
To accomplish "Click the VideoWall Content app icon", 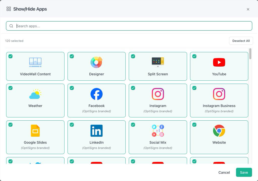I will coord(35,62).
